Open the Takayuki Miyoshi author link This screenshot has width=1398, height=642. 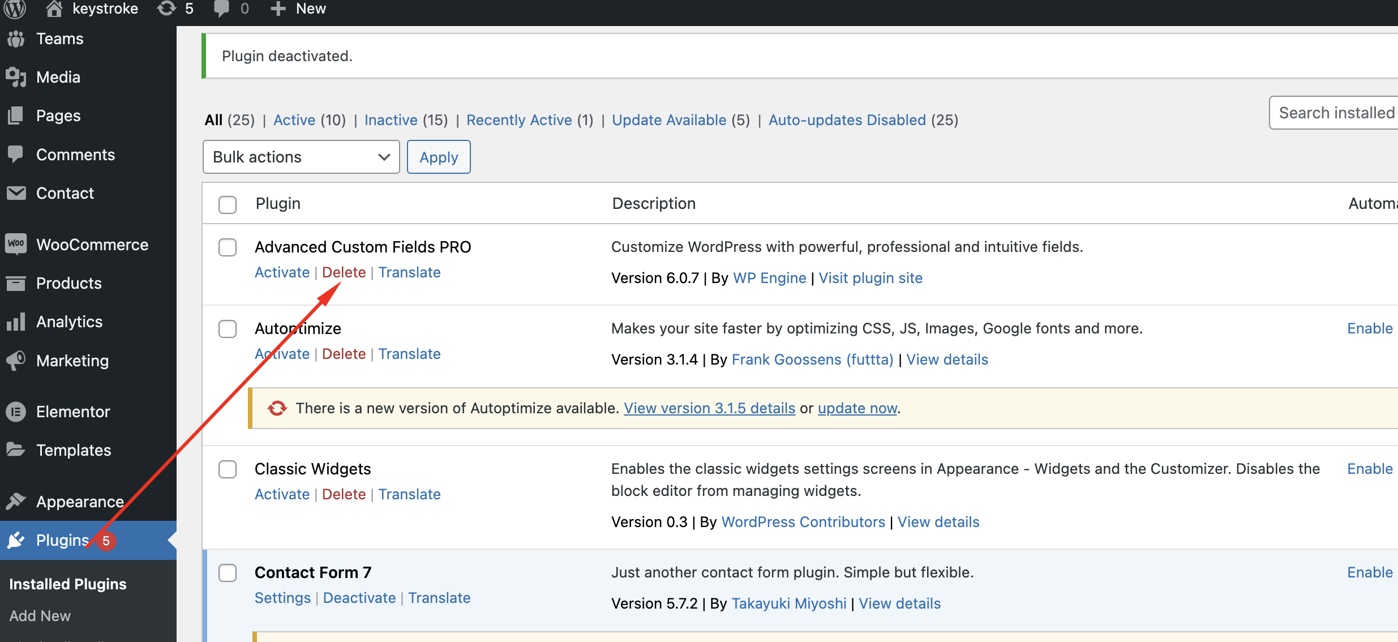pyautogui.click(x=789, y=604)
